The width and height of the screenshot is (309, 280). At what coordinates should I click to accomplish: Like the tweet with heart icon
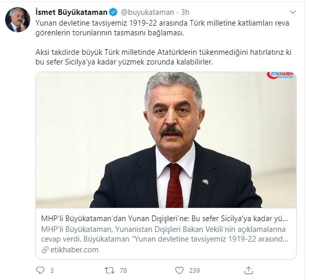pos(179,270)
